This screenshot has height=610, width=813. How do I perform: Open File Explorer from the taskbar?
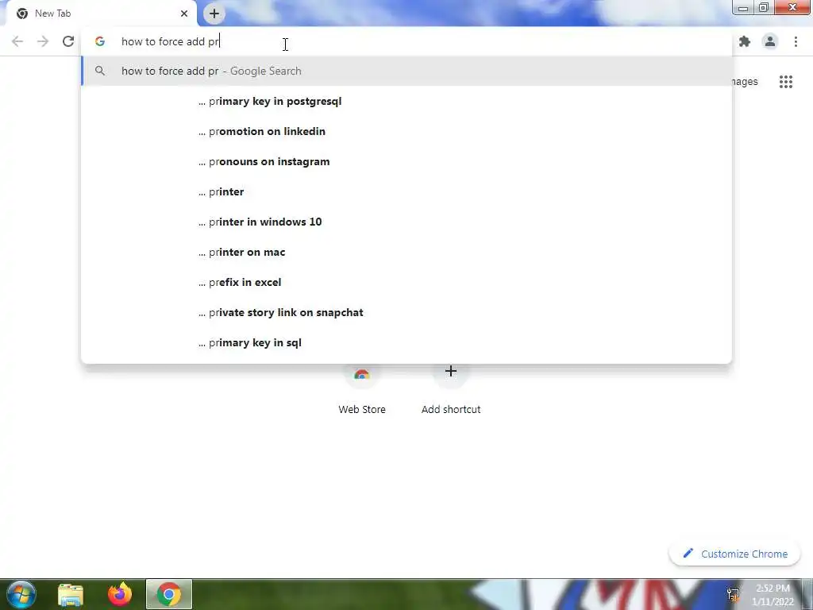click(71, 594)
